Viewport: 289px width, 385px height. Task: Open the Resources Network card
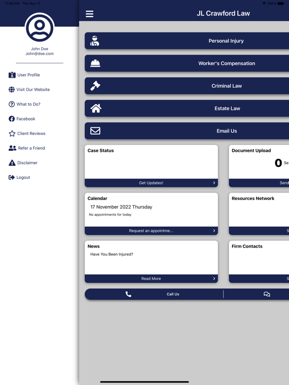tap(259, 214)
